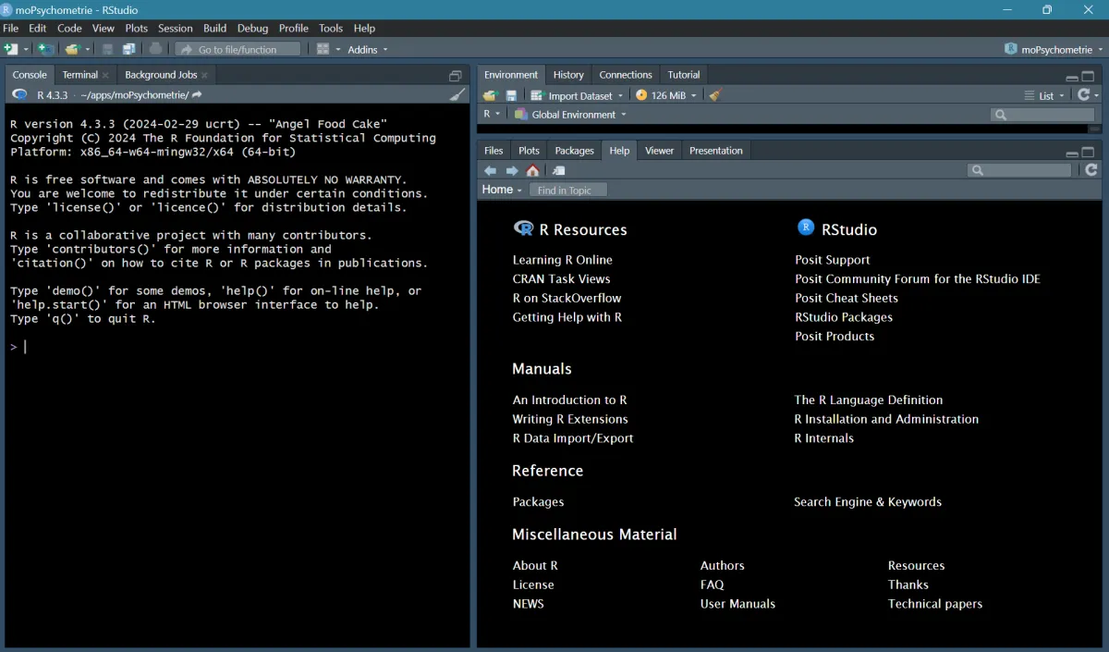Navigate back in the Help pane
Viewport: 1109px width, 652px height.
click(490, 170)
